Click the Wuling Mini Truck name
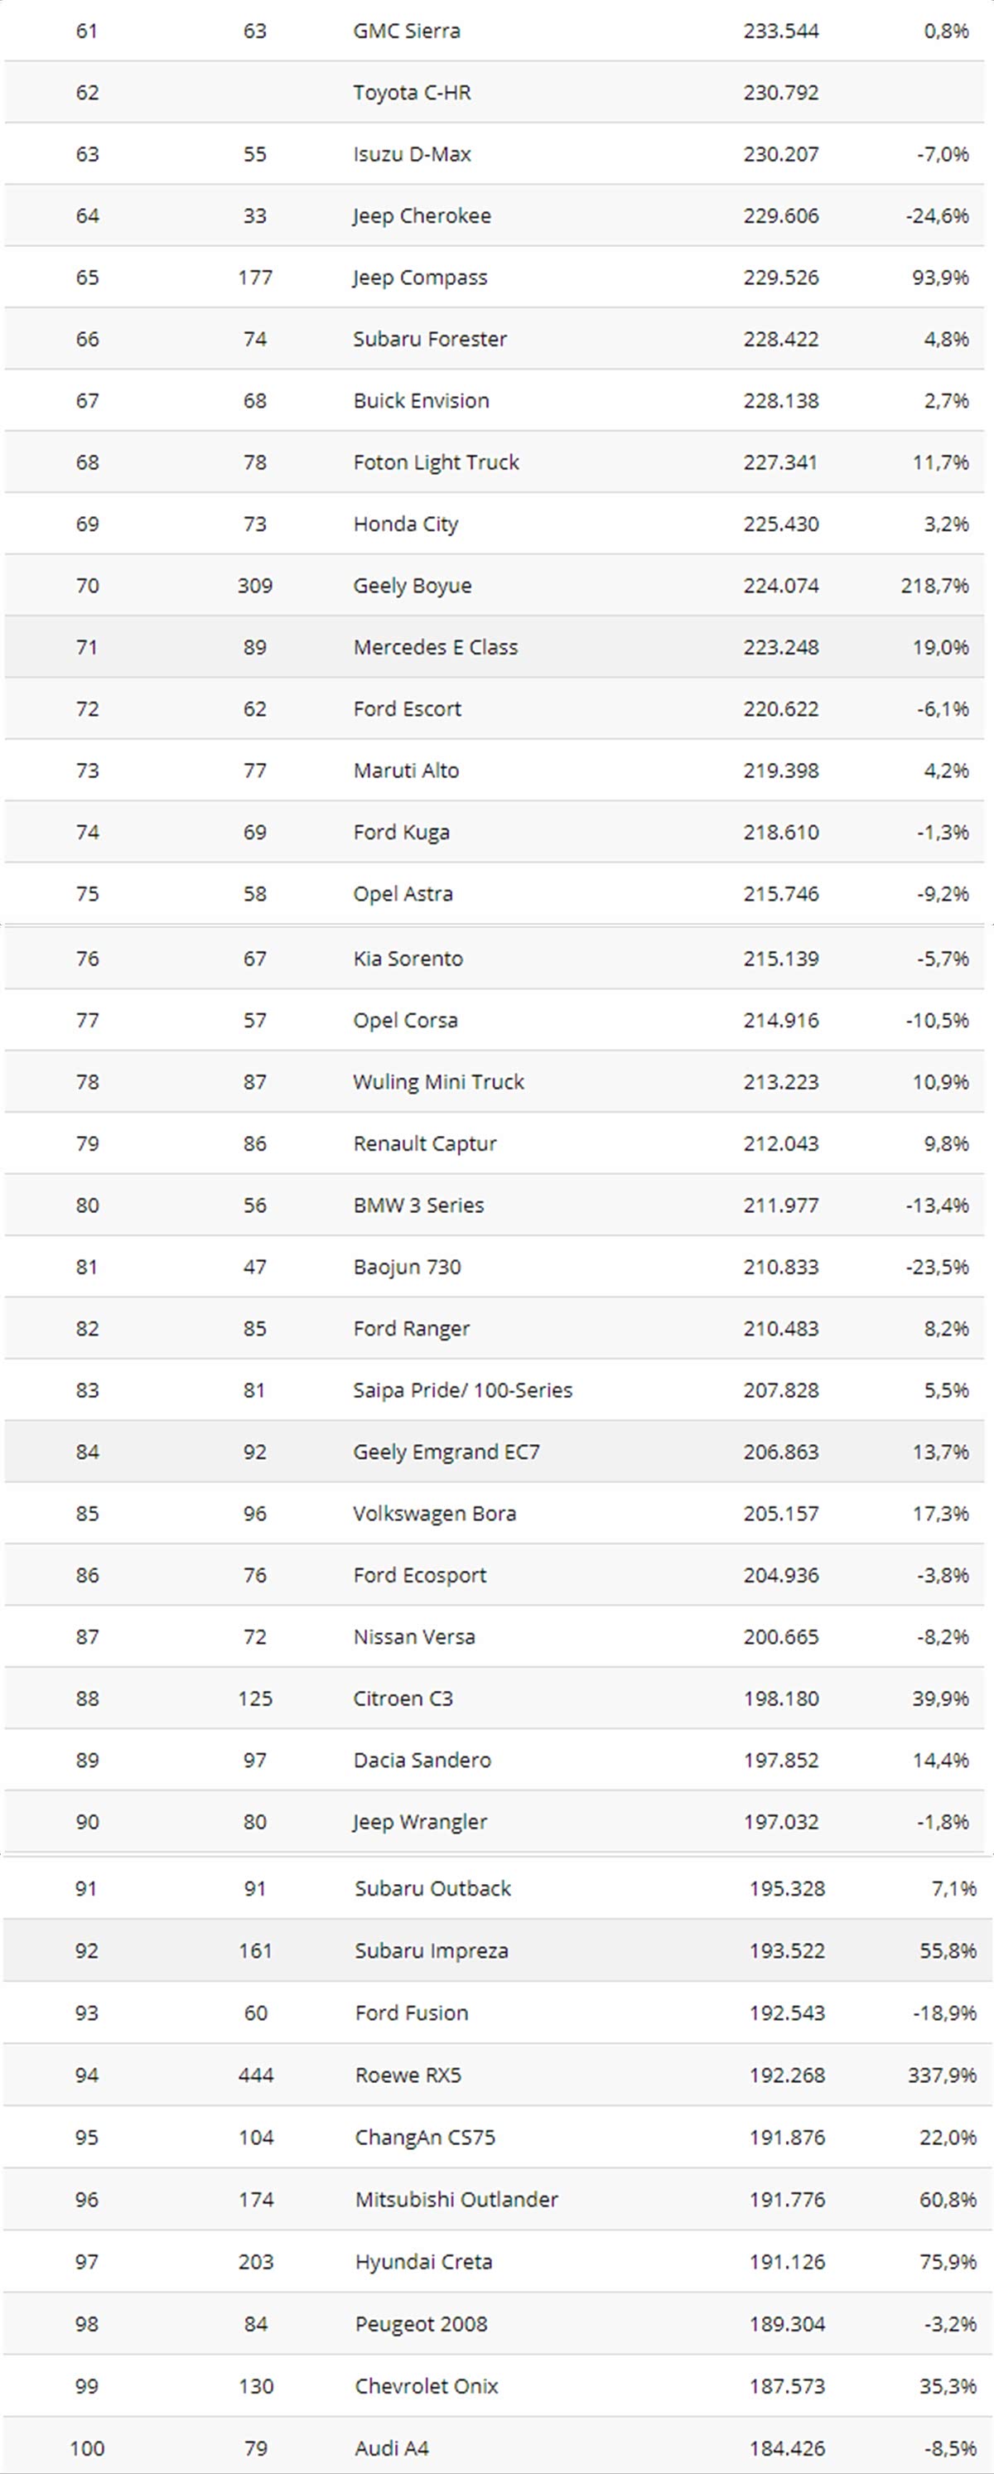 [438, 1081]
